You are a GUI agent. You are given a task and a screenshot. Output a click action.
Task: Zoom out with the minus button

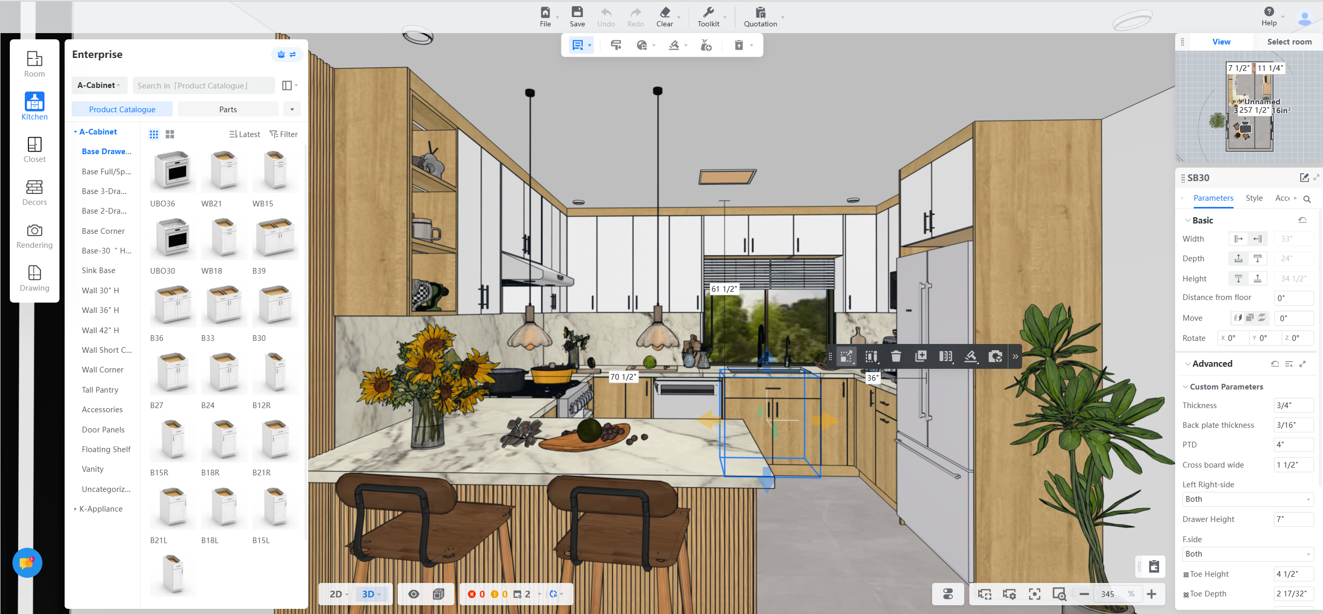pos(1084,594)
